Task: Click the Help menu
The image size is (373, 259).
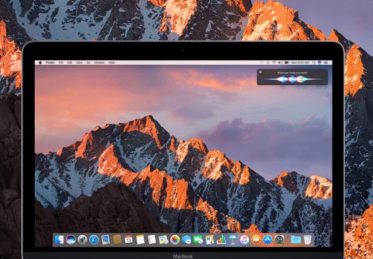Action: pyautogui.click(x=112, y=63)
